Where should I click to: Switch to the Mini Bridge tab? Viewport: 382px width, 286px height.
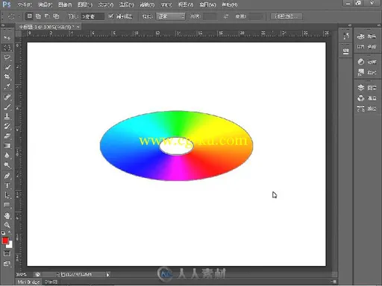(28, 282)
